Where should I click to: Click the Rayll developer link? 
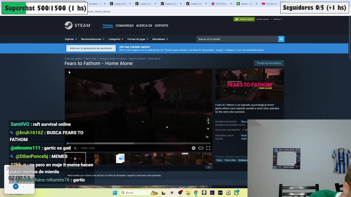tap(244, 135)
